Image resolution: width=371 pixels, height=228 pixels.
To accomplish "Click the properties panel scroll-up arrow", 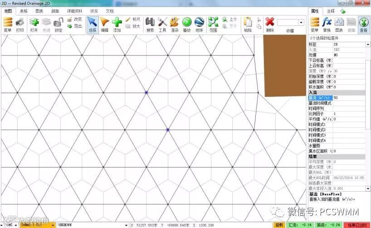I will click(x=368, y=45).
